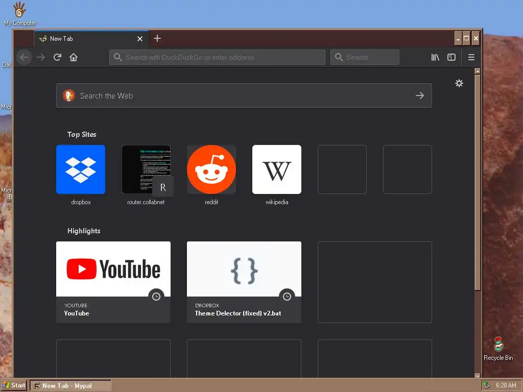This screenshot has width=523, height=392.
Task: Click the wikipedia label under tile
Action: pyautogui.click(x=277, y=202)
